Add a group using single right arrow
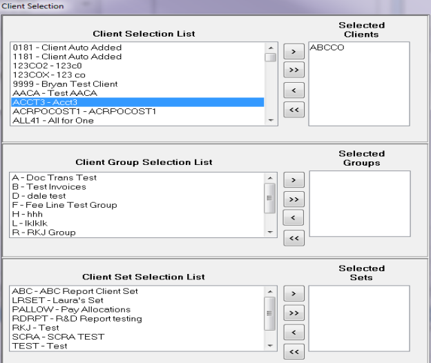The width and height of the screenshot is (431, 363). (294, 181)
